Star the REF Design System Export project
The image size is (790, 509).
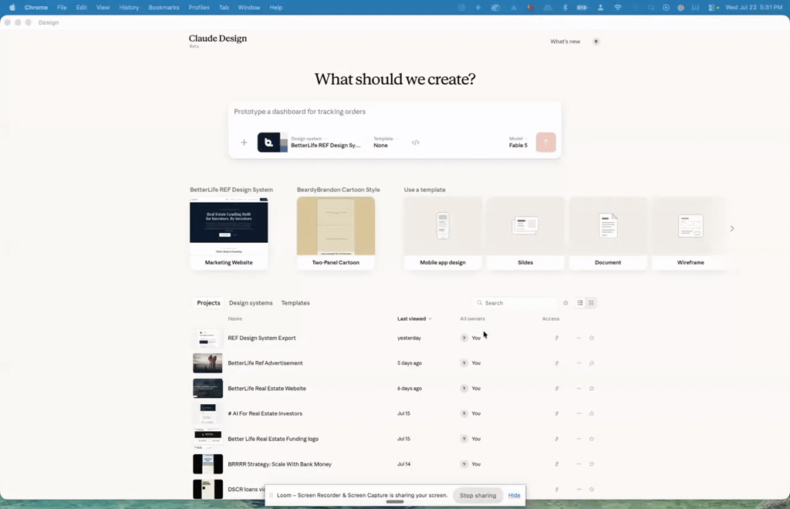(x=592, y=338)
